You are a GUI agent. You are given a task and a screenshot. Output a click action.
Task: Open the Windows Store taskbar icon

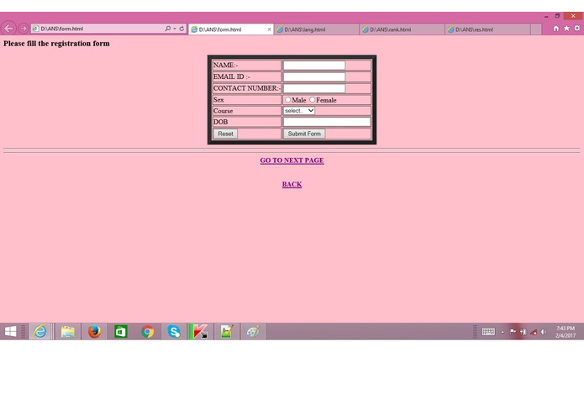point(121,331)
